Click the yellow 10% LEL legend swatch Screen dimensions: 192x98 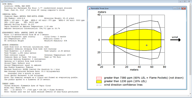99,81
